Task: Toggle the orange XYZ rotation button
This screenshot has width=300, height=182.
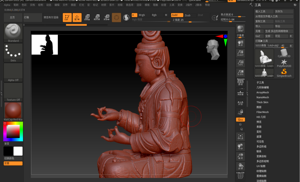Action: tap(241, 120)
